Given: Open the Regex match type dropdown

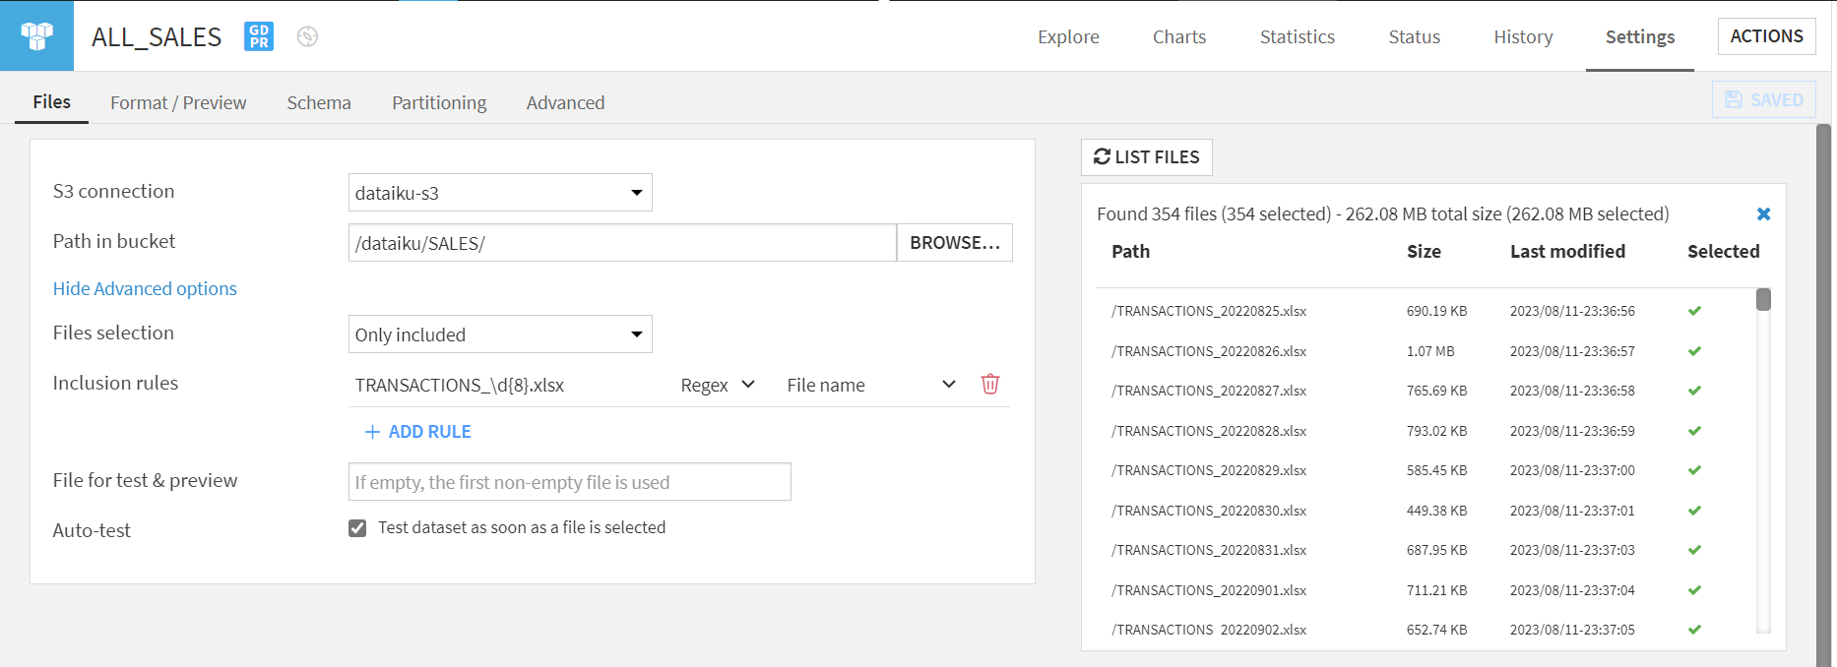Looking at the screenshot, I should pyautogui.click(x=718, y=385).
